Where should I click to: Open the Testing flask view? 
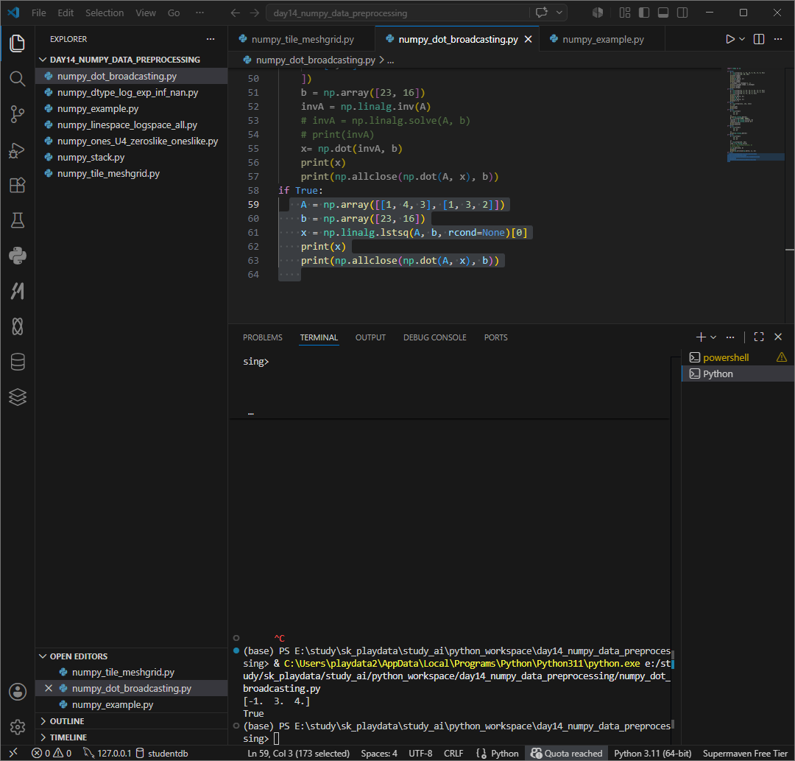point(17,220)
